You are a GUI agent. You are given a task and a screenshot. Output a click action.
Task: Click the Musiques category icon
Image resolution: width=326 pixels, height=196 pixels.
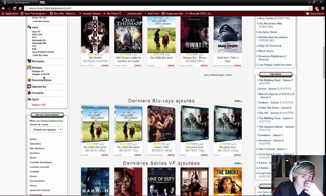pos(29,61)
